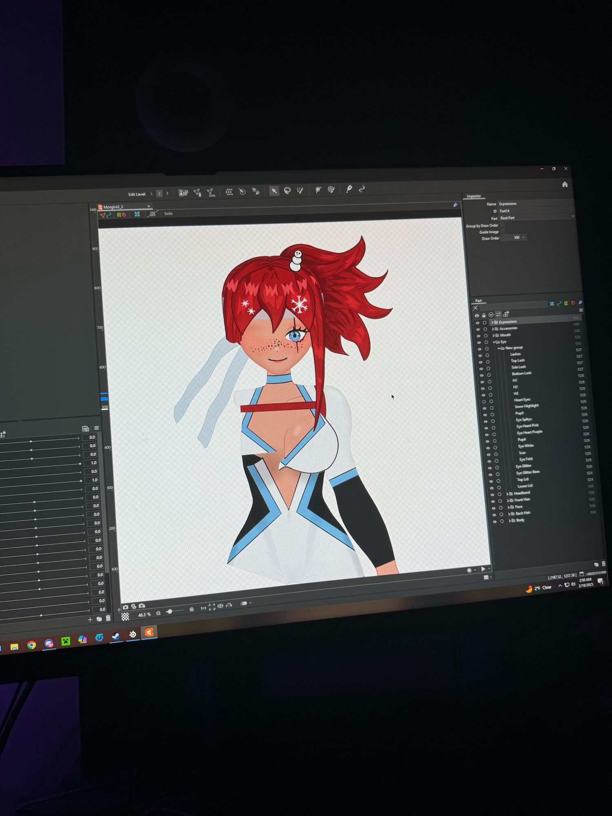Viewport: 612px width, 816px height.
Task: Click the green grid filter in Part panel
Action: [566, 303]
